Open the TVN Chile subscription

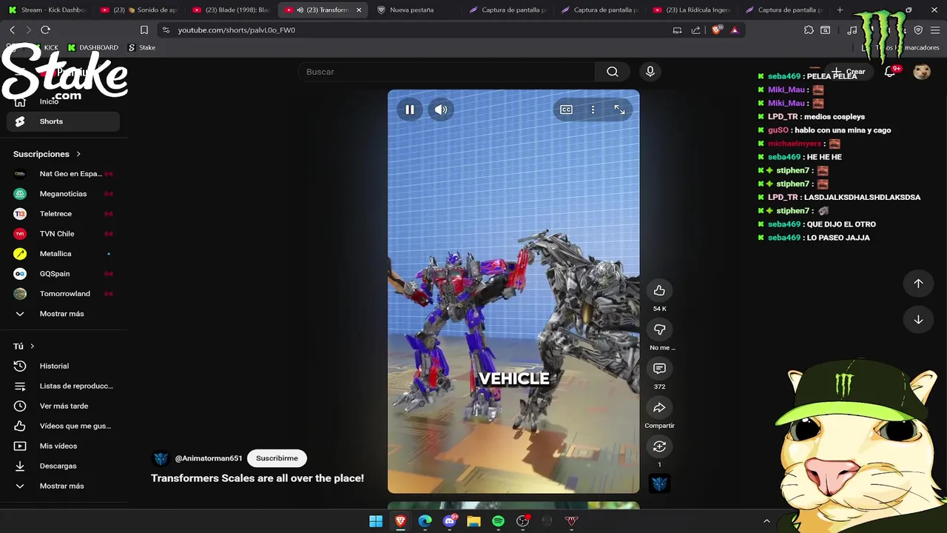point(63,234)
